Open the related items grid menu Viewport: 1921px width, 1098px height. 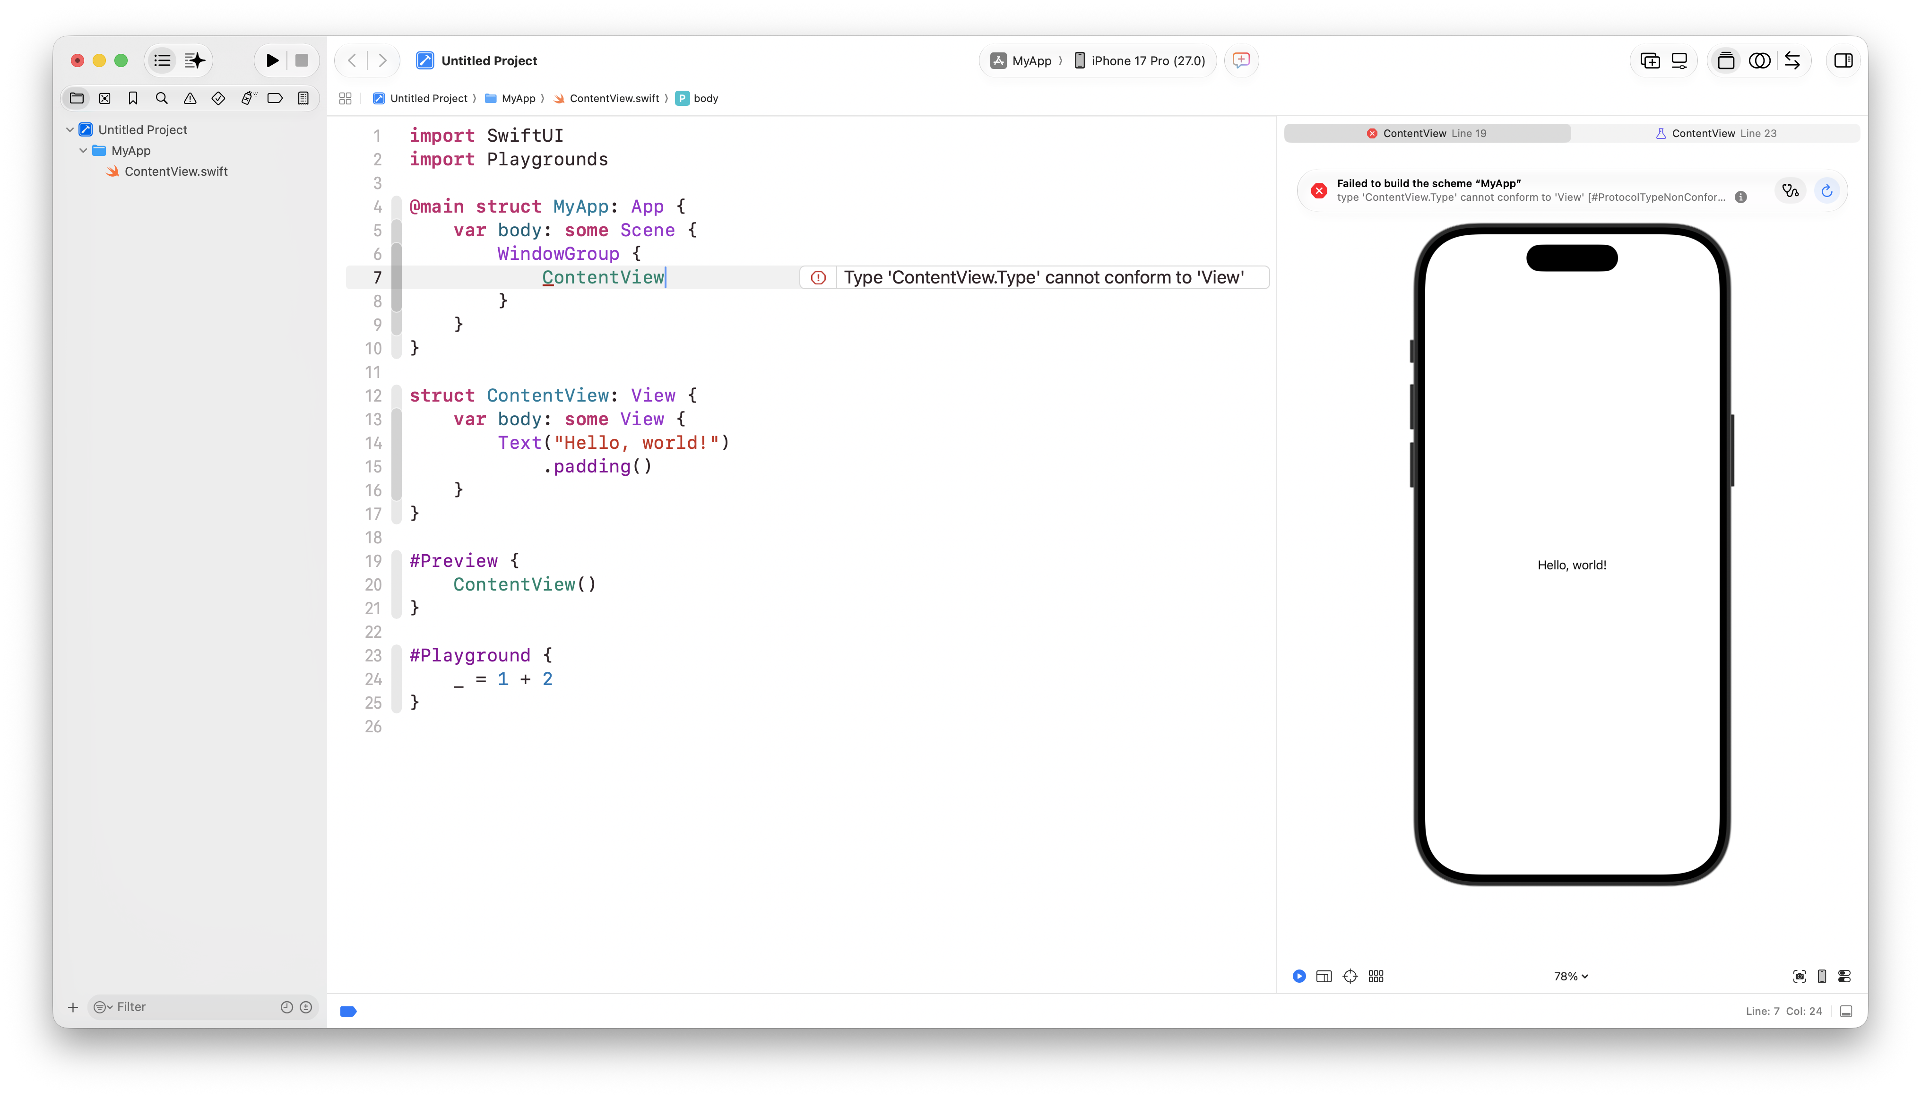346,98
